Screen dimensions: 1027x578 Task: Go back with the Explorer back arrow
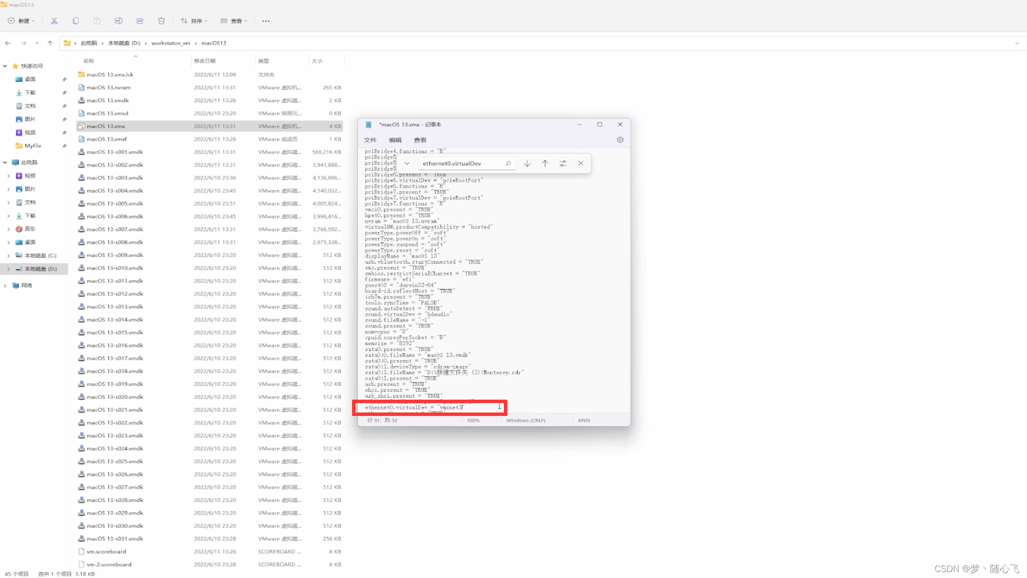tap(8, 43)
